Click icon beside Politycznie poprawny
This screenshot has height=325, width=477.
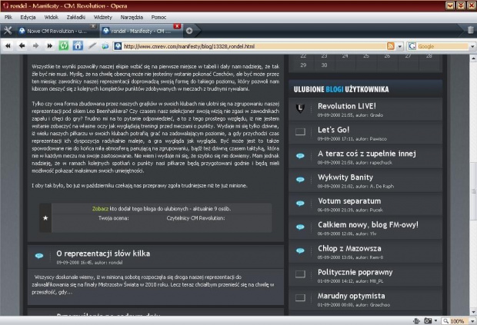pos(300,274)
